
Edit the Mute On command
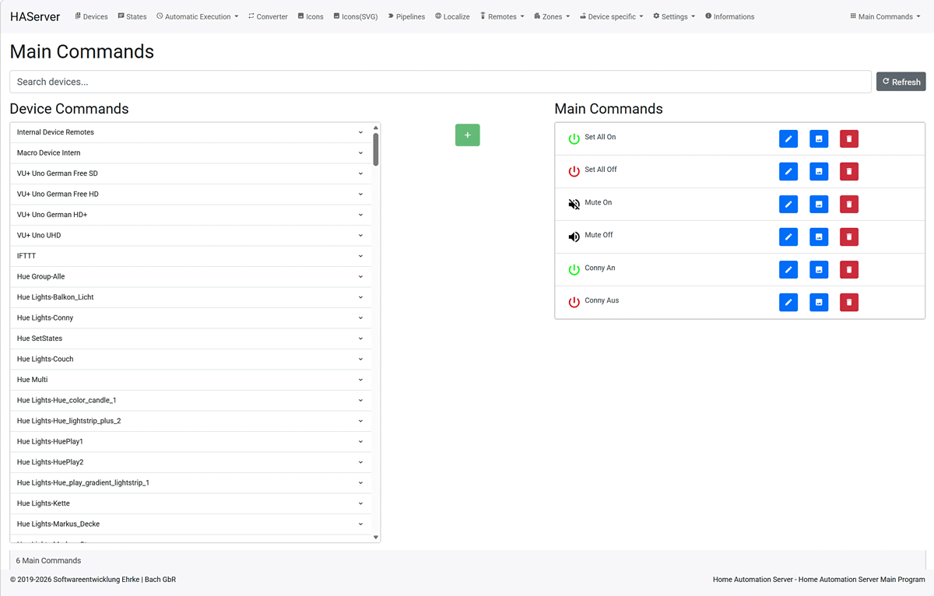pos(788,204)
